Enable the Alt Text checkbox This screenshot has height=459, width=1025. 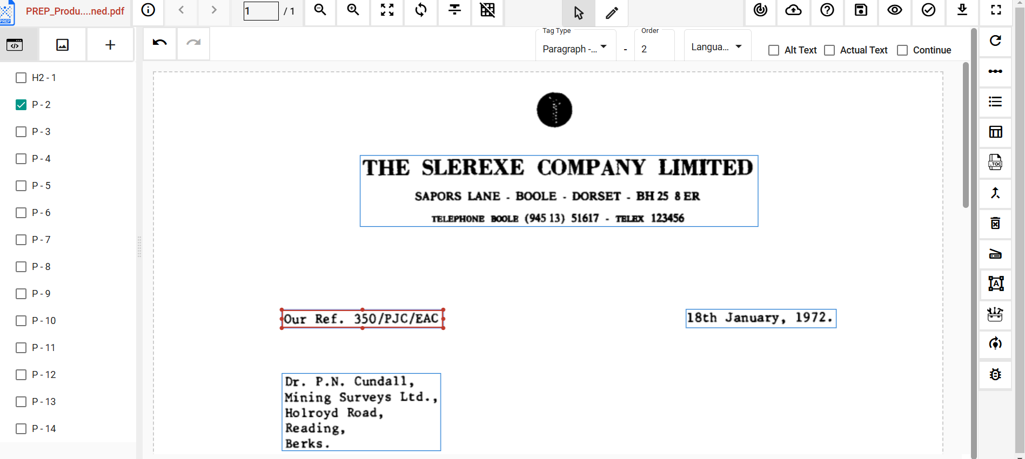(x=774, y=50)
